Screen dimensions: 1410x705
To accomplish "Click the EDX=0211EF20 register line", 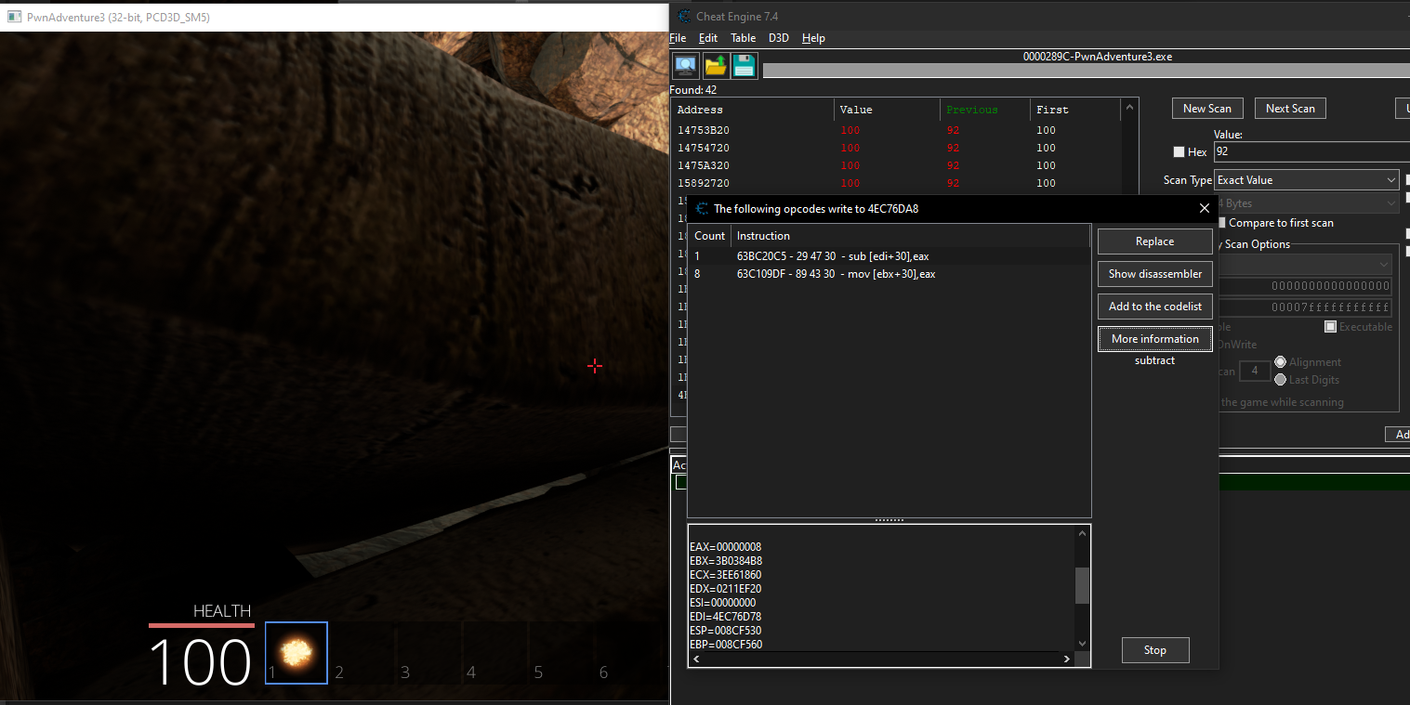I will (x=725, y=589).
